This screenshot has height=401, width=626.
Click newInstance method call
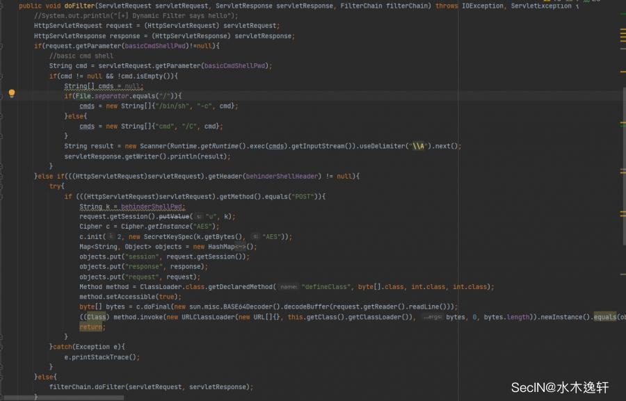click(563, 318)
